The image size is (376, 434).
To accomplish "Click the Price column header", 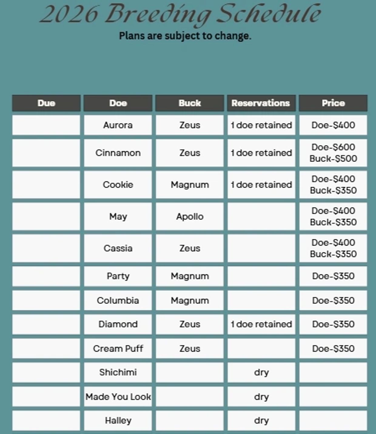I will (333, 103).
